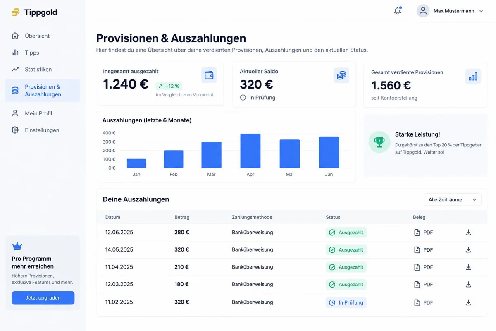Click the Jan bar in the chart

(136, 163)
